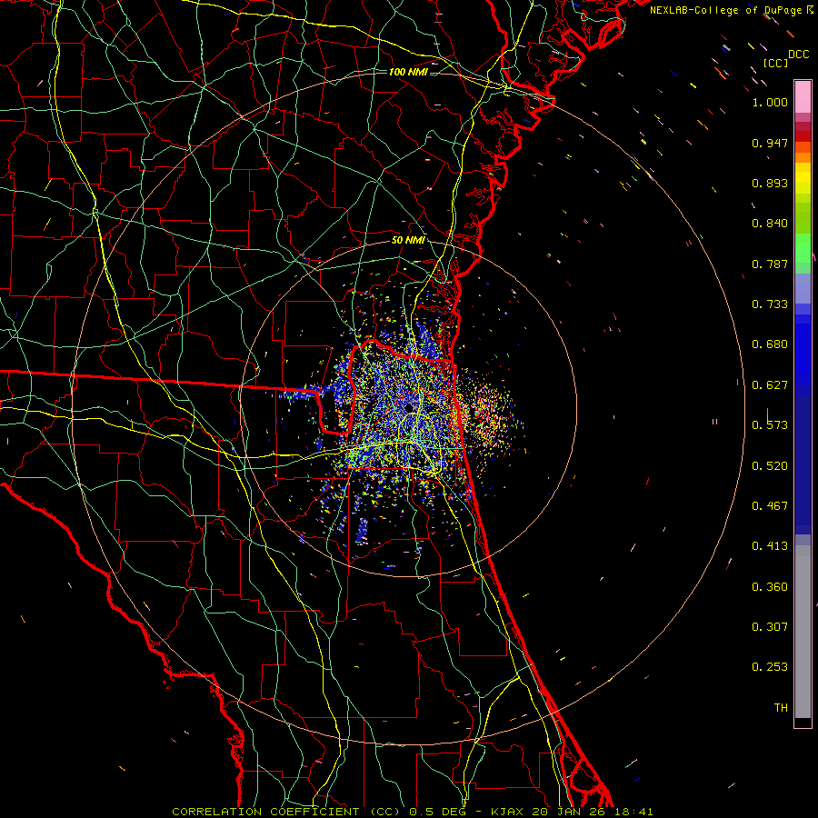Click the 0.947 legend value
This screenshot has height=818, width=818.
pyautogui.click(x=770, y=143)
